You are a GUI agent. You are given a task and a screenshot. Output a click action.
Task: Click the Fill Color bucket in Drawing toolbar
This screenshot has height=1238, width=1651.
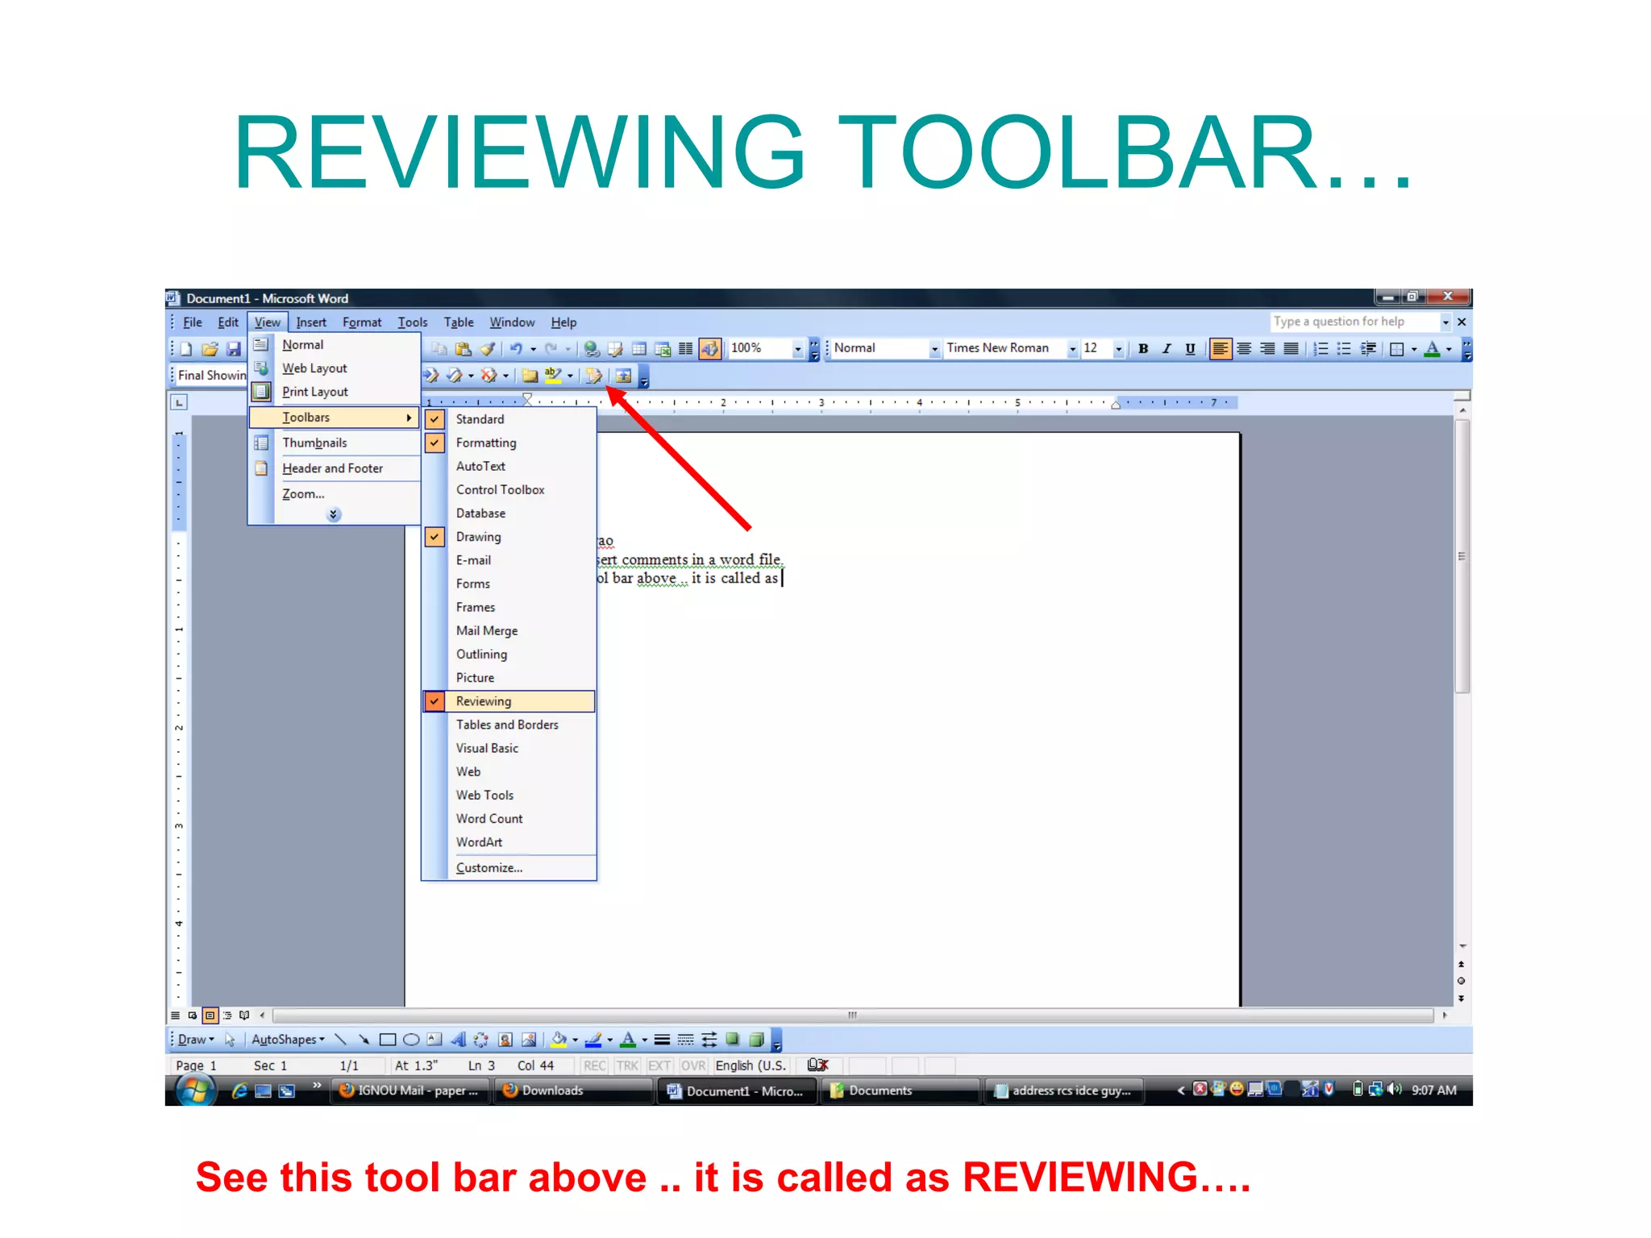click(x=559, y=1040)
